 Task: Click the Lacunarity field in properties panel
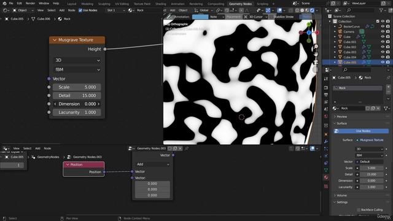(x=372, y=187)
